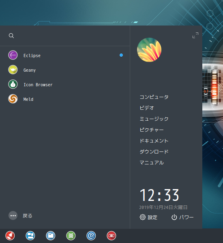The height and width of the screenshot is (243, 223).
Task: Open the ミュージック folder
Action: coord(154,119)
